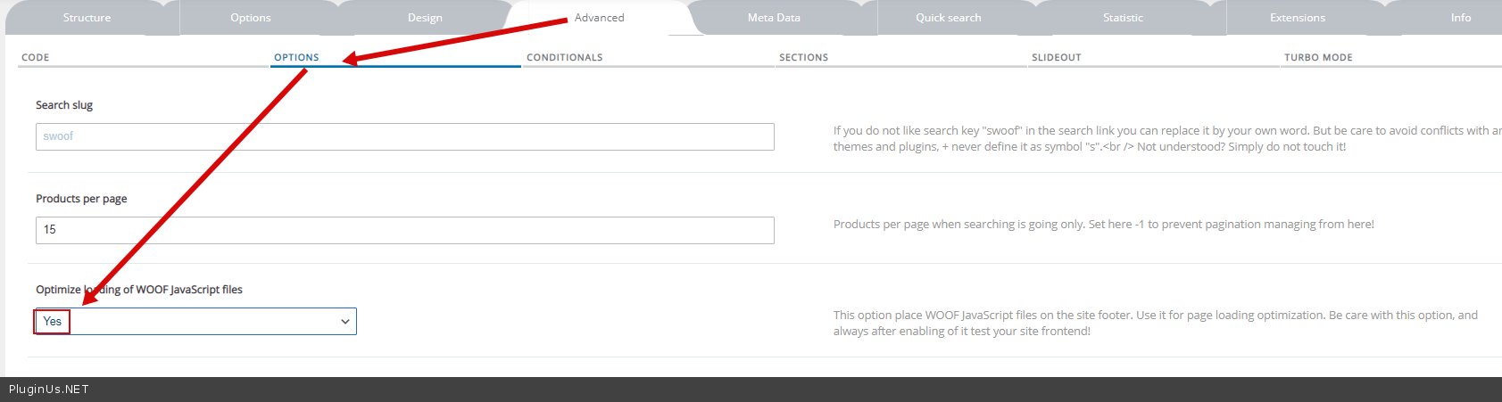The width and height of the screenshot is (1502, 402).
Task: Open the Quick search tab
Action: (948, 18)
